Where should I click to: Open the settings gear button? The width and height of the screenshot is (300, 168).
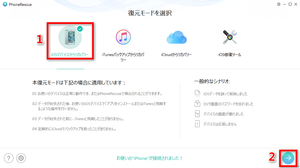pos(21,158)
